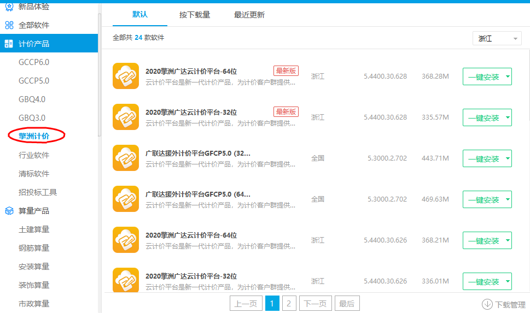Expand install arrow for 336.01M row
Screen dimensions: 530x313
pos(508,281)
